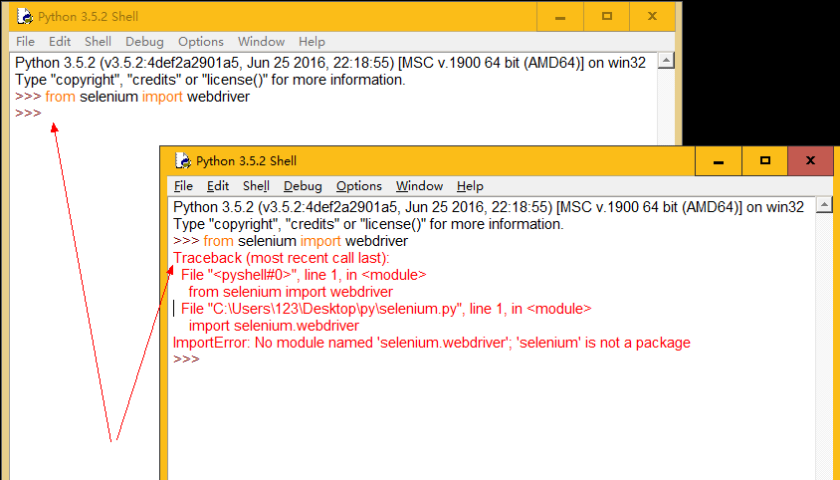Maximize the background Python Shell window
The width and height of the screenshot is (840, 480).
tap(606, 16)
